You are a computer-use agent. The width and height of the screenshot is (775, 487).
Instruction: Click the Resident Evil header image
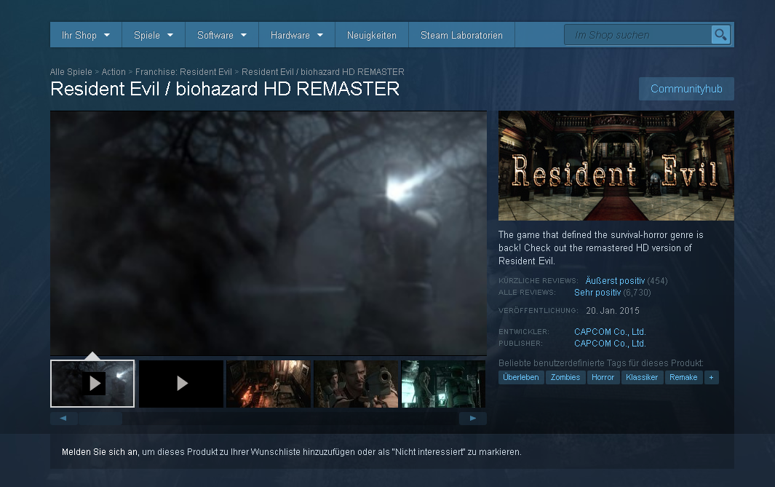[x=616, y=166]
